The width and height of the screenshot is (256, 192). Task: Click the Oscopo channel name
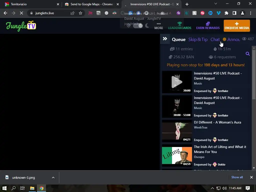point(199,157)
